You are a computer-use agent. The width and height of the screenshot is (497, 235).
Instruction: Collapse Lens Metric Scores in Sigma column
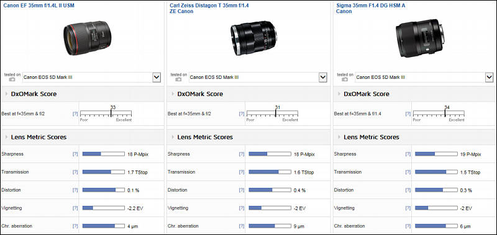pyautogui.click(x=339, y=137)
